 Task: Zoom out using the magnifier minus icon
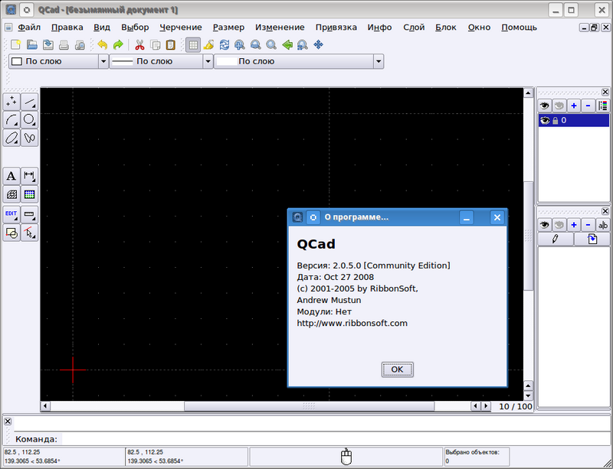pos(256,45)
